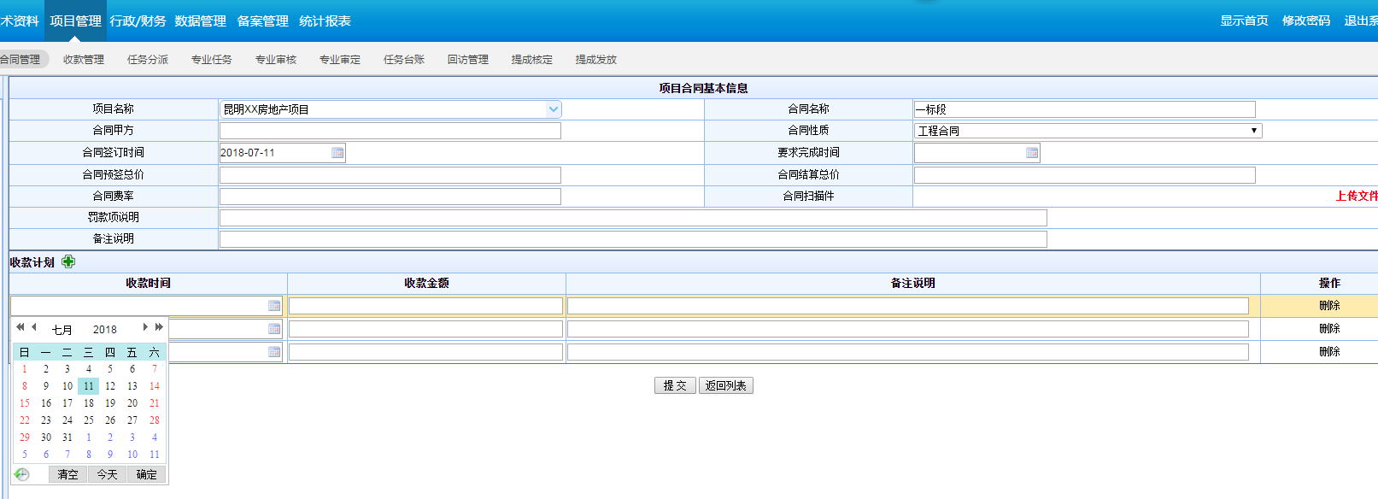The image size is (1378, 499).
Task: Open the 行政/财务 top menu
Action: pos(138,21)
